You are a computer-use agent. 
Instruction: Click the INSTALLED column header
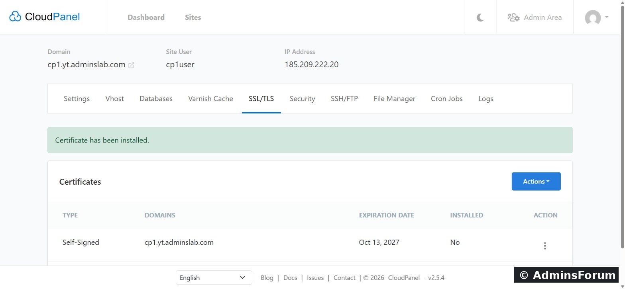467,215
